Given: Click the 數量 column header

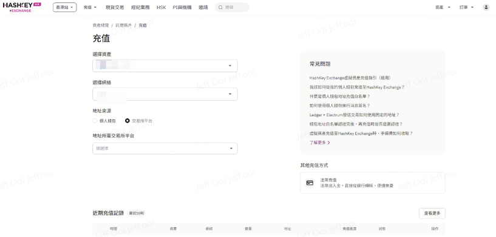Looking at the screenshot, I should click(x=248, y=229).
